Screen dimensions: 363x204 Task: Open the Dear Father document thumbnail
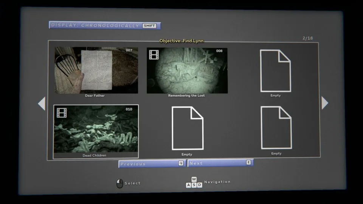(96, 70)
